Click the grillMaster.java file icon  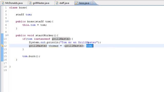click(30, 3)
